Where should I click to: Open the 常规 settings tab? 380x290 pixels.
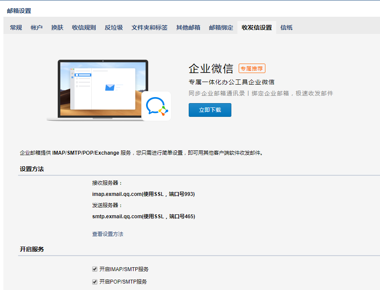point(16,27)
